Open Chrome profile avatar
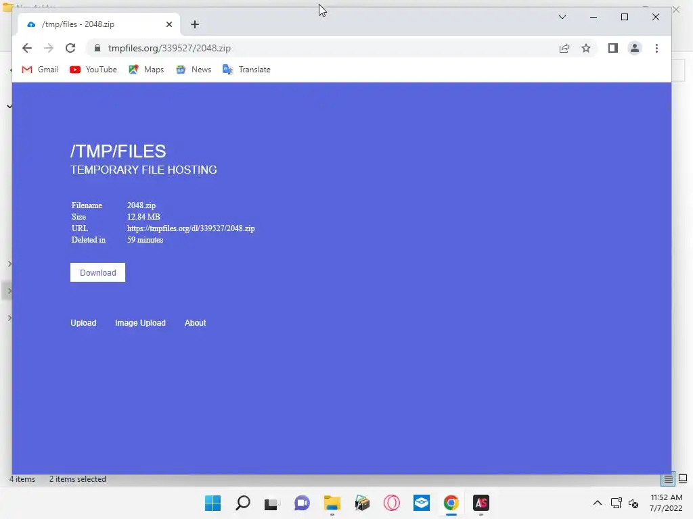 pyautogui.click(x=635, y=48)
